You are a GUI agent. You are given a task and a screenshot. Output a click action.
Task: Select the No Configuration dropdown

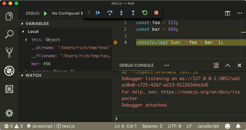tap(68, 13)
